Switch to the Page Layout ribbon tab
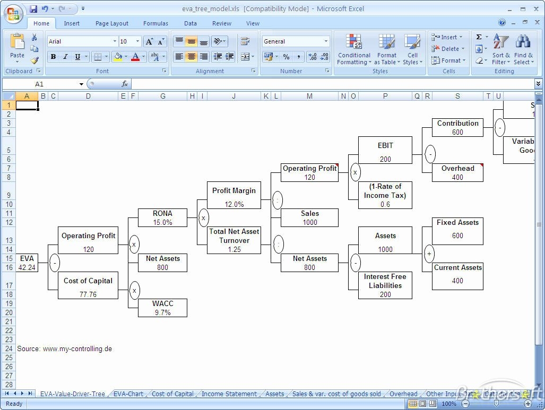This screenshot has width=545, height=410. (x=111, y=23)
